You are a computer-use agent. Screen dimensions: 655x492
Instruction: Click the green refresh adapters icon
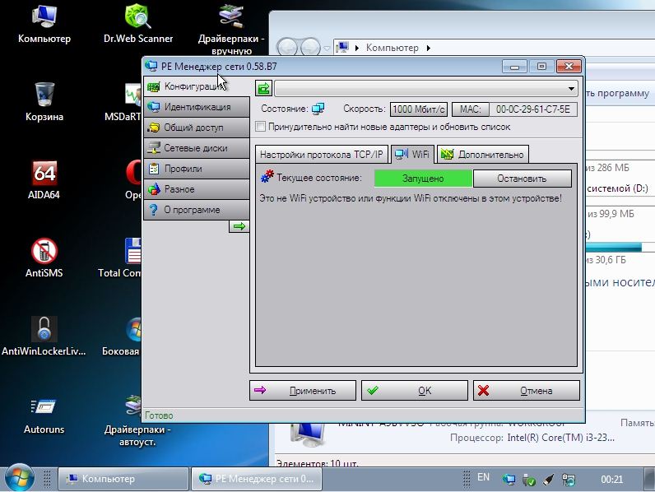263,89
